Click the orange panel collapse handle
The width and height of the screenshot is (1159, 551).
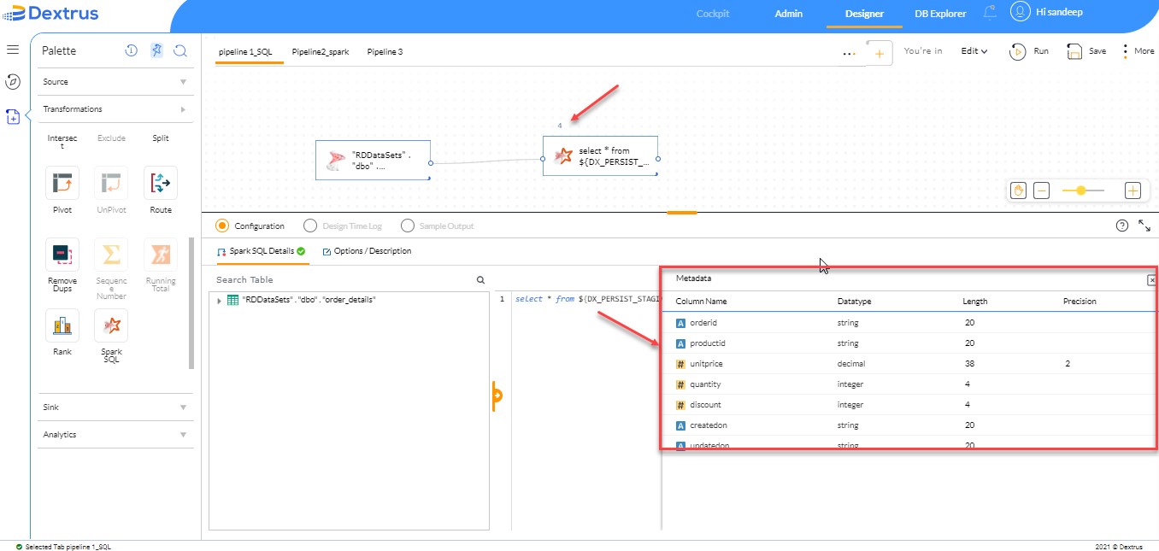(496, 396)
